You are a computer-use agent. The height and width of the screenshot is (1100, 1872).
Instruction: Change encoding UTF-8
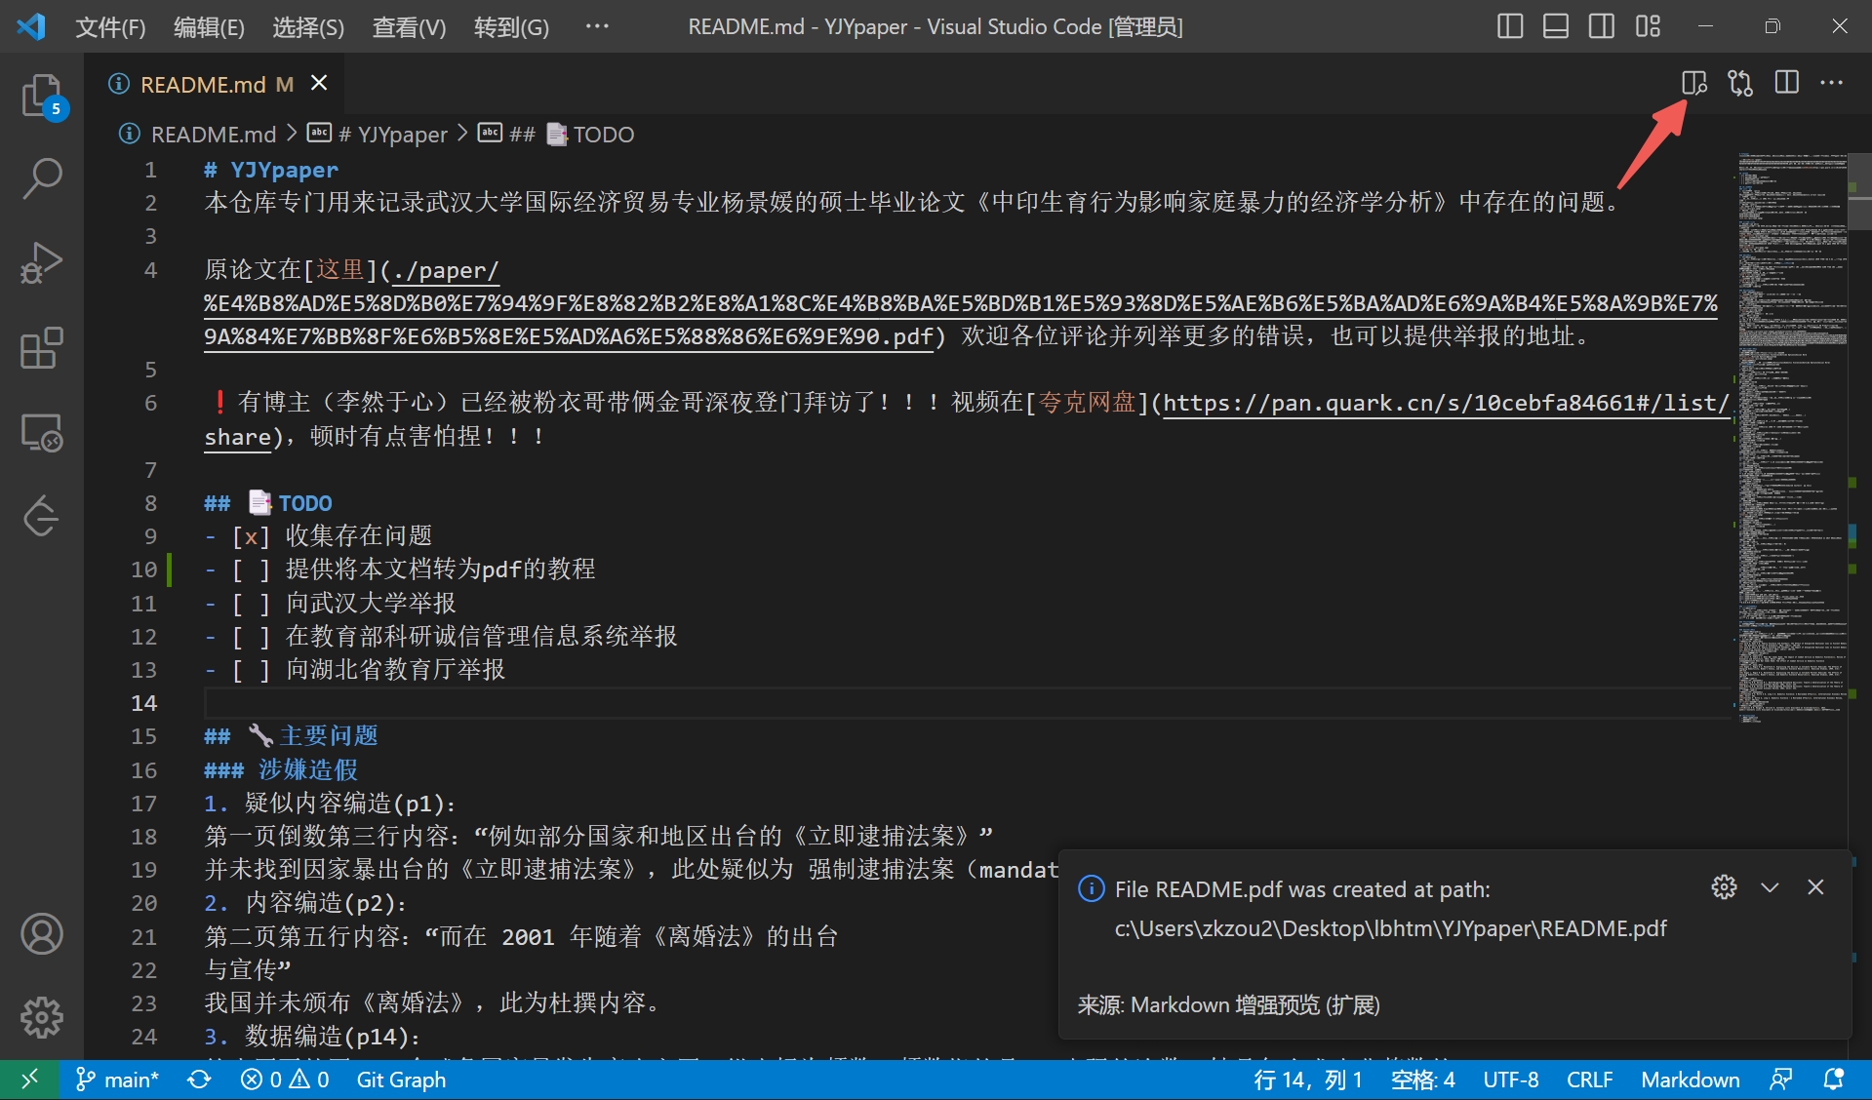pos(1511,1080)
